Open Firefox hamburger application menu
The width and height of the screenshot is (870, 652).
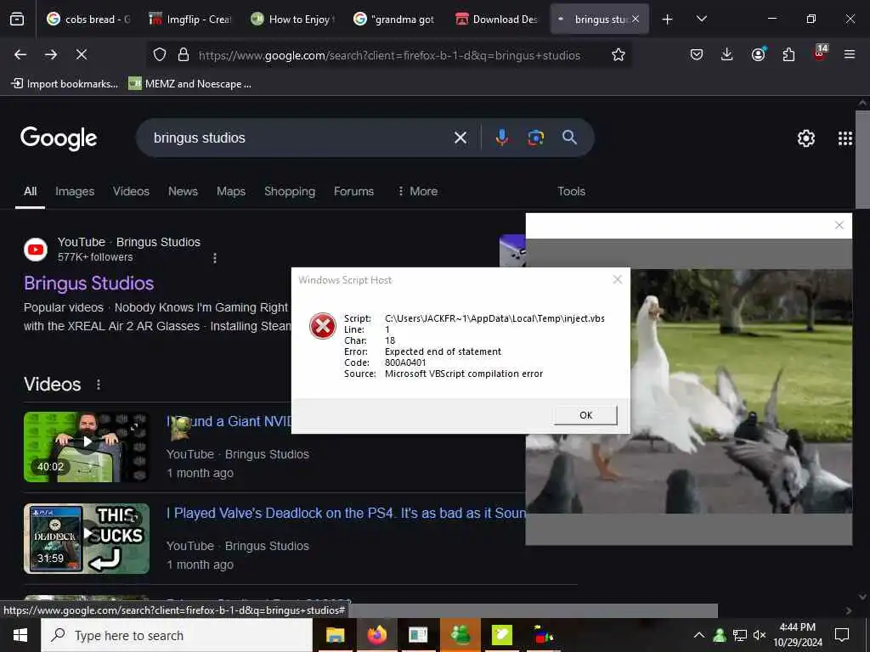[x=850, y=54]
